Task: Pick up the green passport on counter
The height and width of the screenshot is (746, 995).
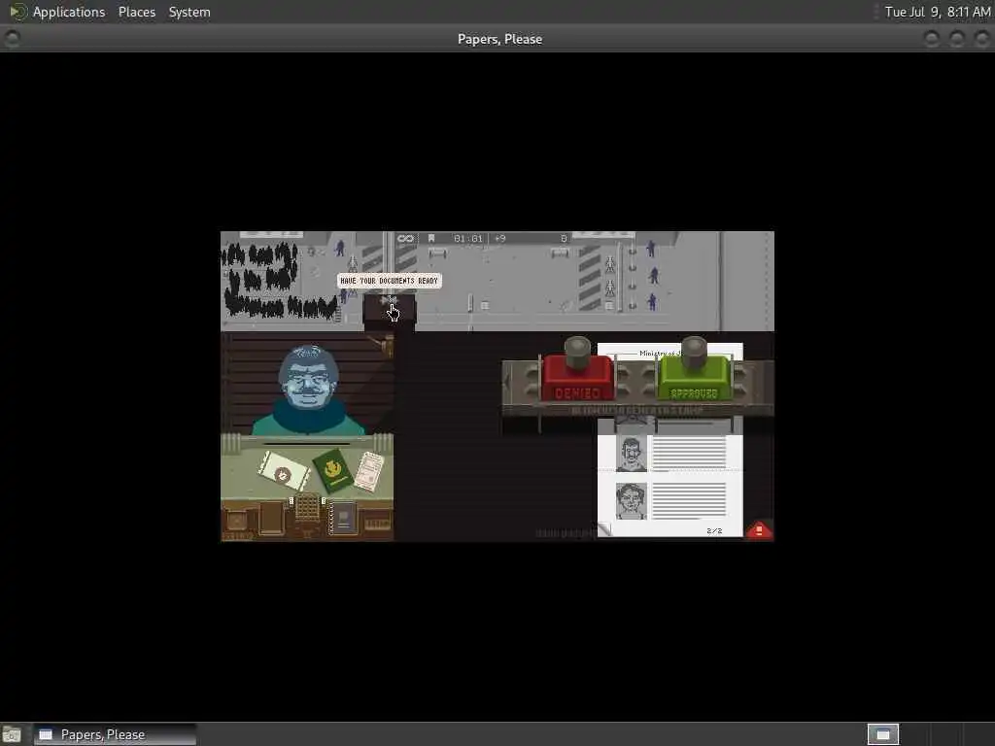Action: click(333, 470)
